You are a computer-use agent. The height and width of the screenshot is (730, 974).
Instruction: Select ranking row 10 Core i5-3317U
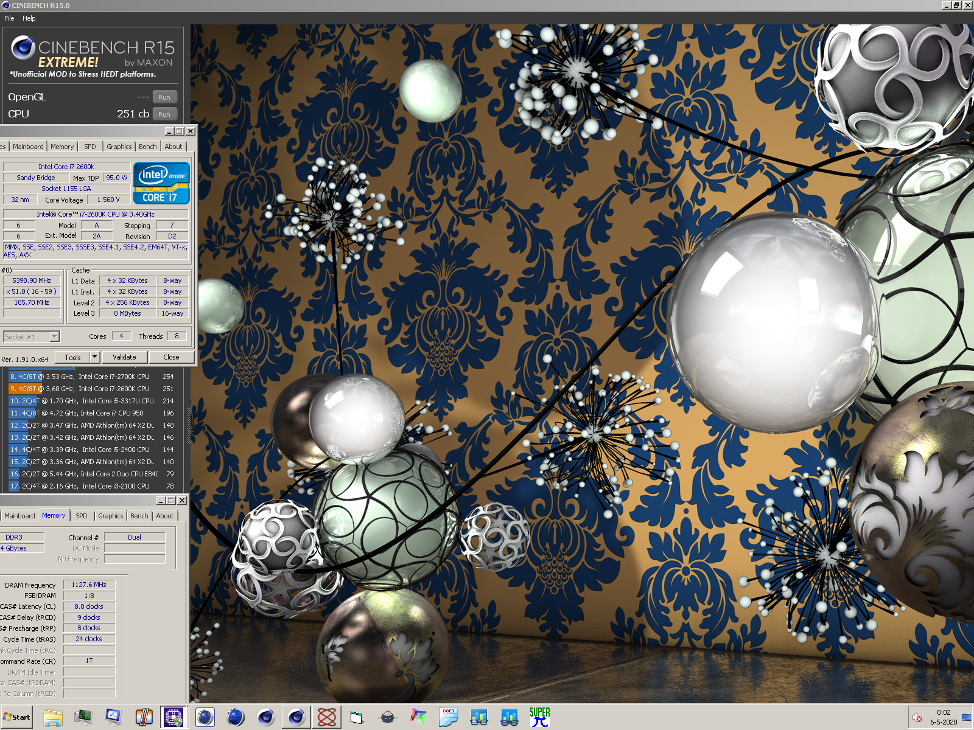point(93,401)
